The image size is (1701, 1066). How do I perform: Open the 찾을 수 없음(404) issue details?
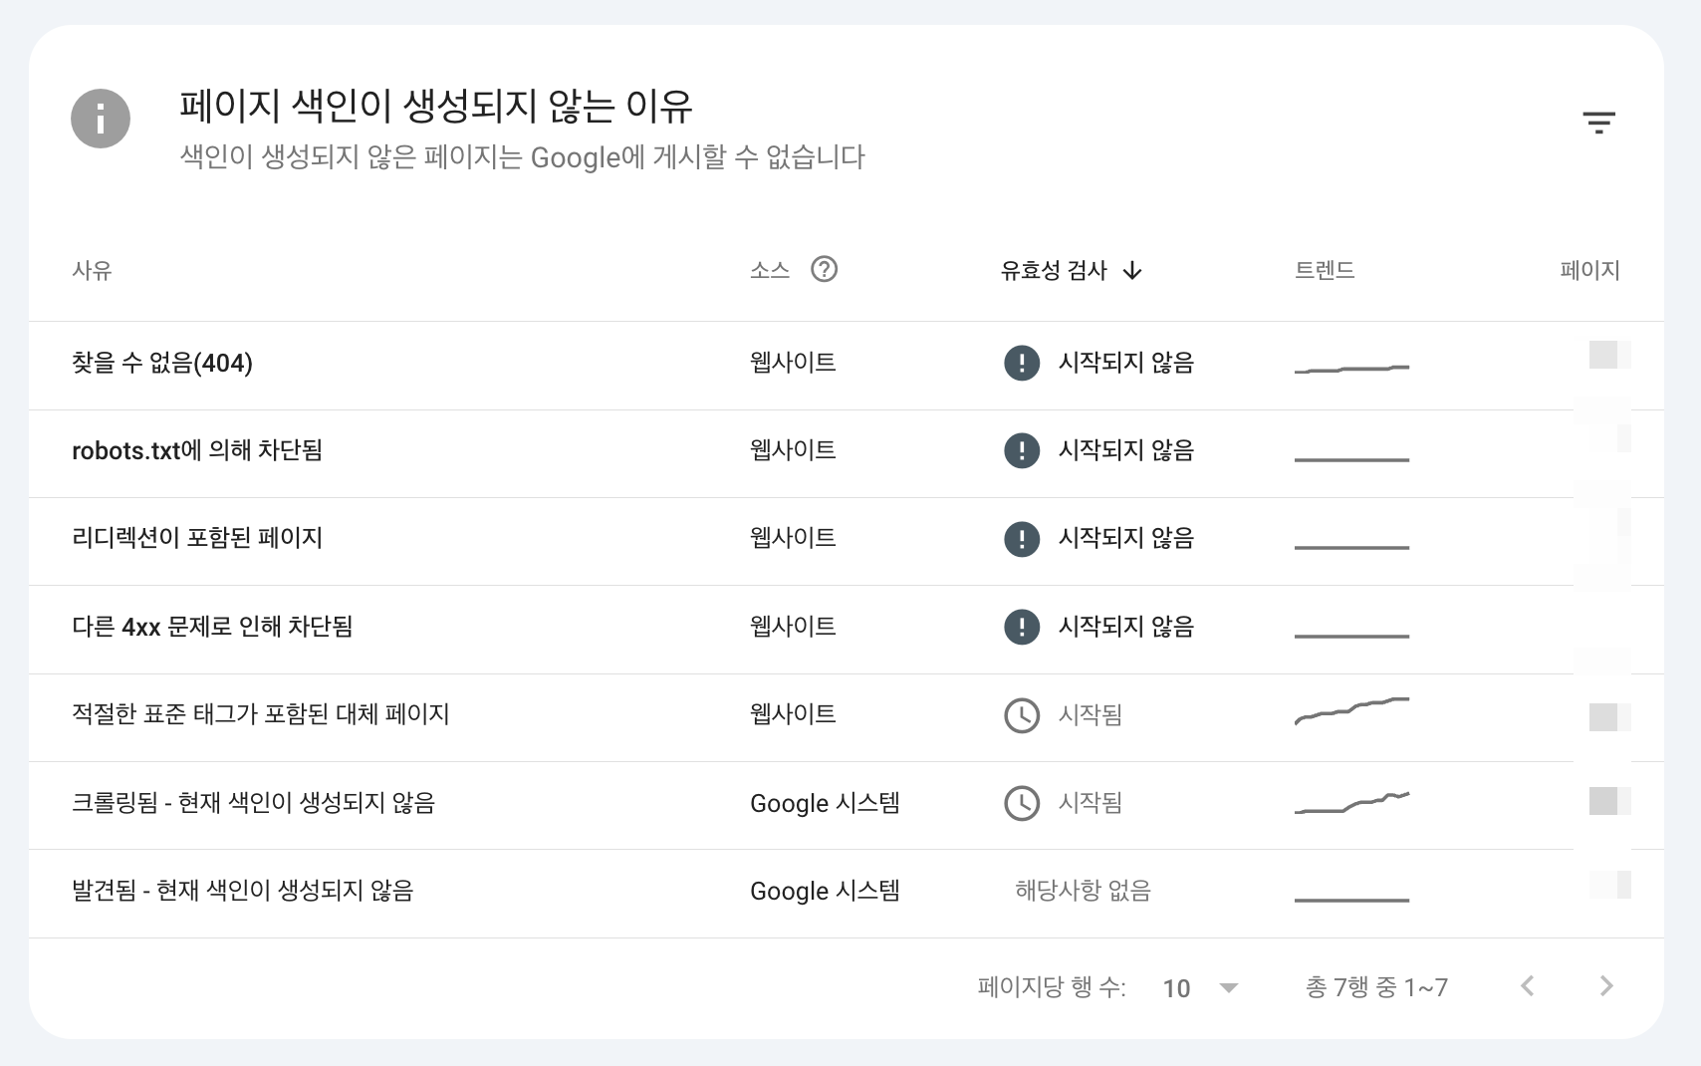click(x=162, y=364)
